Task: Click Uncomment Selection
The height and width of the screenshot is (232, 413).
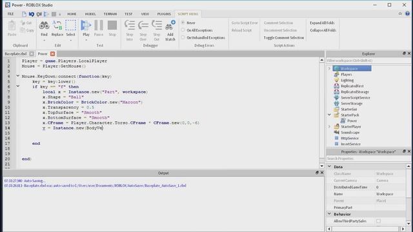Action: tap(280, 30)
